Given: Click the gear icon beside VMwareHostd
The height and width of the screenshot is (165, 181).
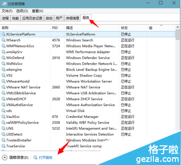Looking at the screenshot, I should [3, 81].
